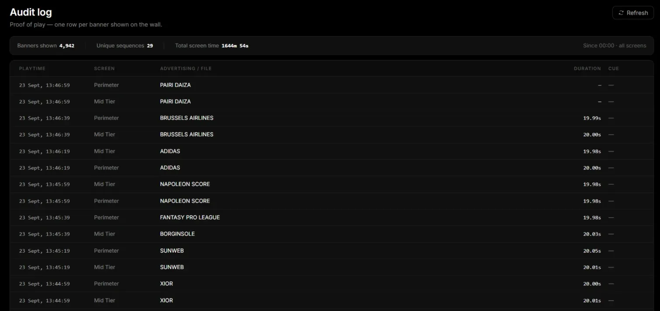Select the Banners shown 4,942 stat
Viewport: 660px width, 311px height.
click(x=46, y=45)
